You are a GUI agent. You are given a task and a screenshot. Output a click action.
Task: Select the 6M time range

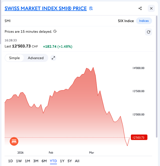[44, 161]
